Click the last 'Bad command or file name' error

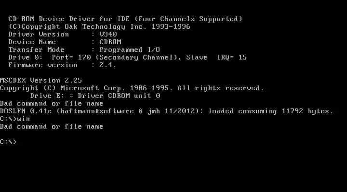pos(52,127)
